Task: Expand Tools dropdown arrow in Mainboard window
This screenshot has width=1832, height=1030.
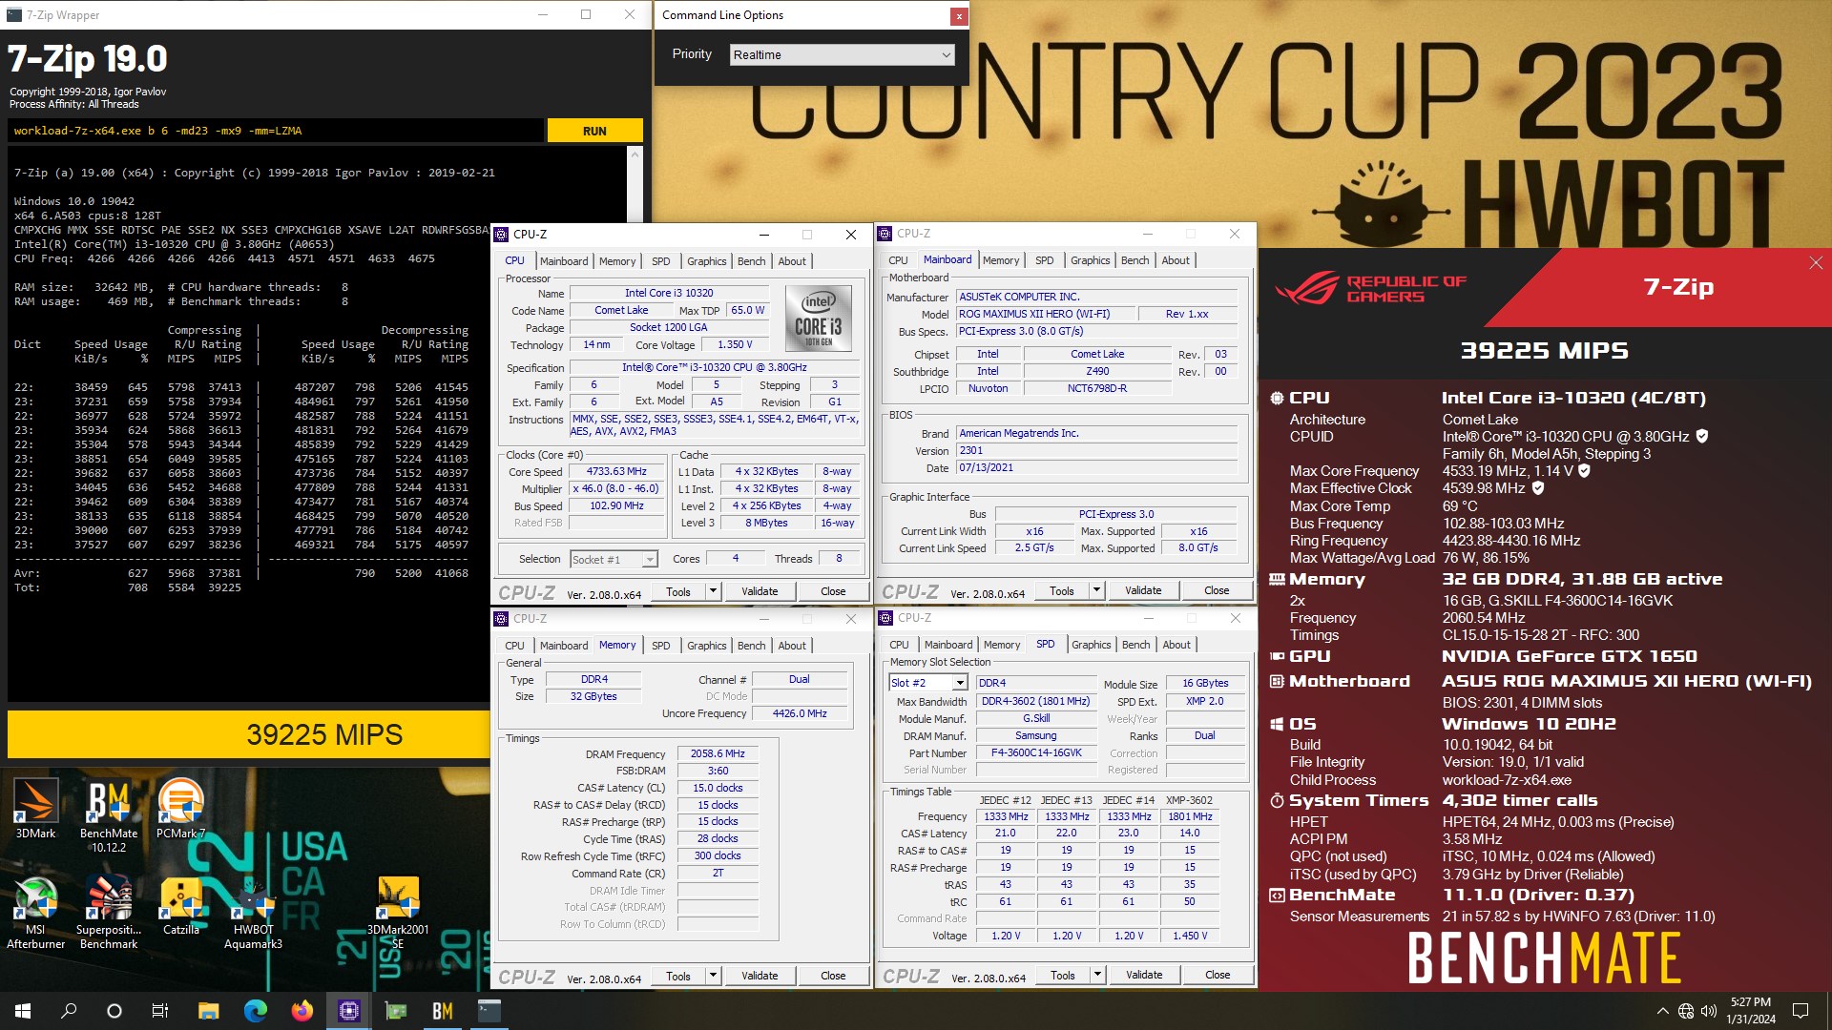Action: coord(1096,590)
